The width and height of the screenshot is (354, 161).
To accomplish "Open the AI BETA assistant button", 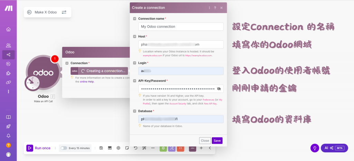I will (334, 148).
